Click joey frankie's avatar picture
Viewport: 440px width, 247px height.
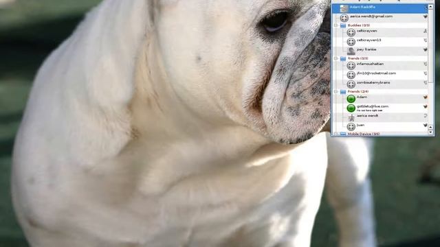tap(351, 51)
